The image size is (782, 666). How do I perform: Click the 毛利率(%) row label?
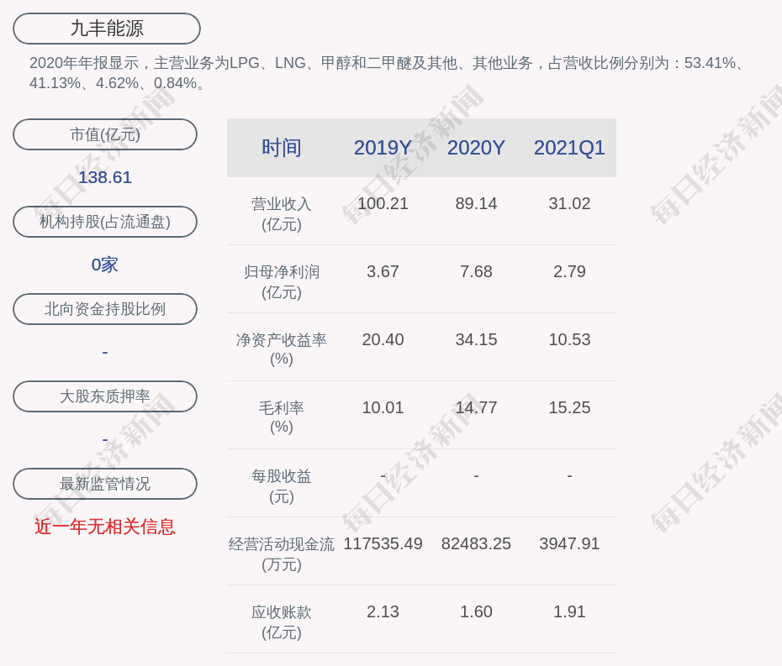[282, 417]
